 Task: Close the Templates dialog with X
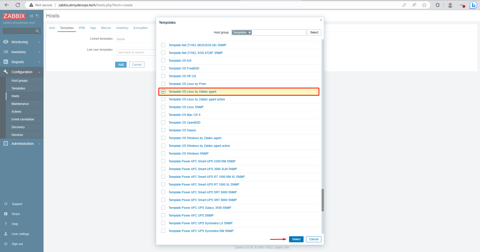pos(321,20)
